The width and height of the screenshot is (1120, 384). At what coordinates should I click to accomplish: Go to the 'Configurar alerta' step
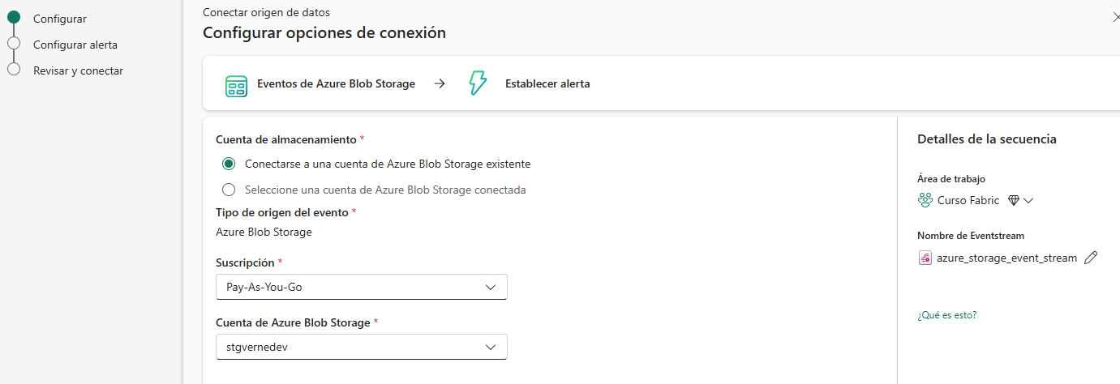pyautogui.click(x=75, y=45)
